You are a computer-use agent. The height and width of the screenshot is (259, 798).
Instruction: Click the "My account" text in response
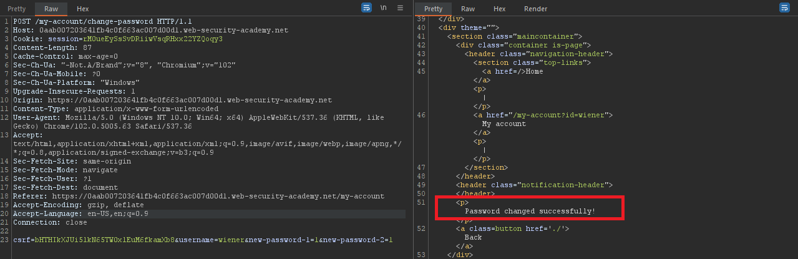(504, 124)
